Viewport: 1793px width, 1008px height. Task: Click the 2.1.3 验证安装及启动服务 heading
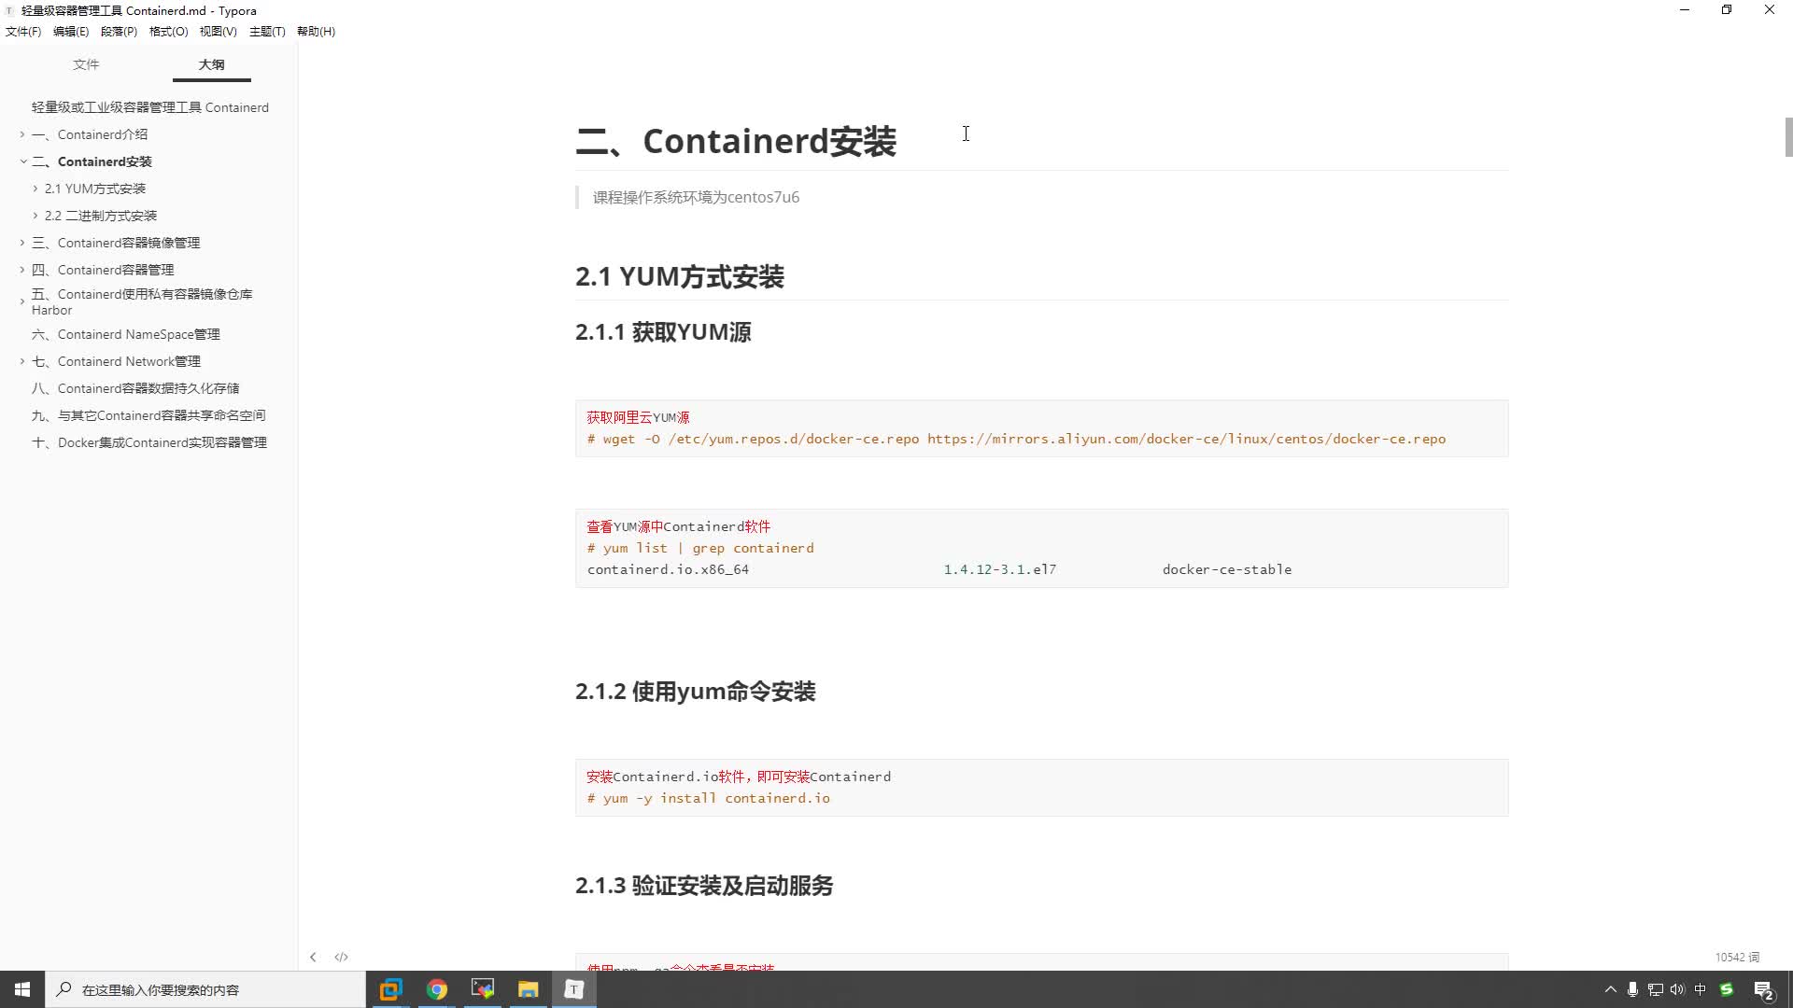(704, 886)
